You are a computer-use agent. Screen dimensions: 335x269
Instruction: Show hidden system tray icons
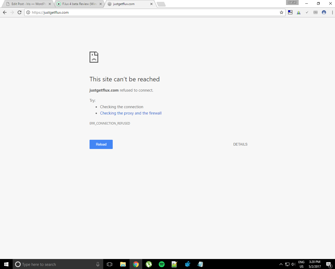point(281,264)
